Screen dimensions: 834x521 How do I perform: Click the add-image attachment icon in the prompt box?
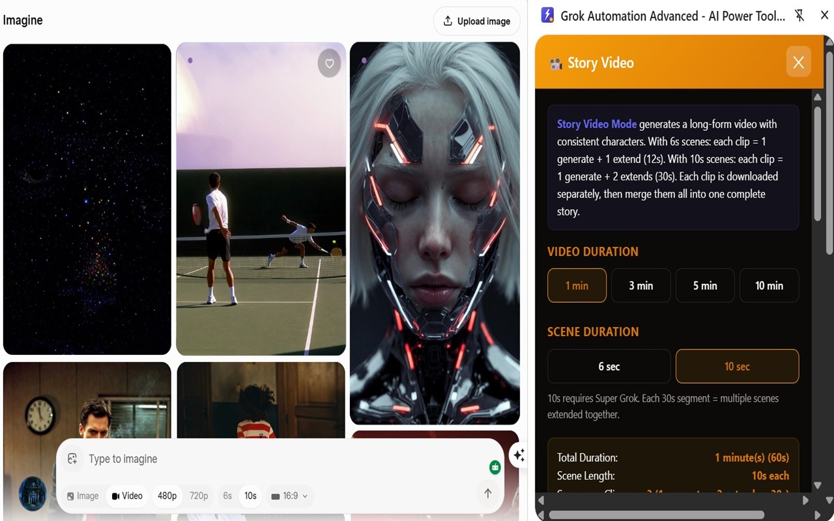coord(72,458)
